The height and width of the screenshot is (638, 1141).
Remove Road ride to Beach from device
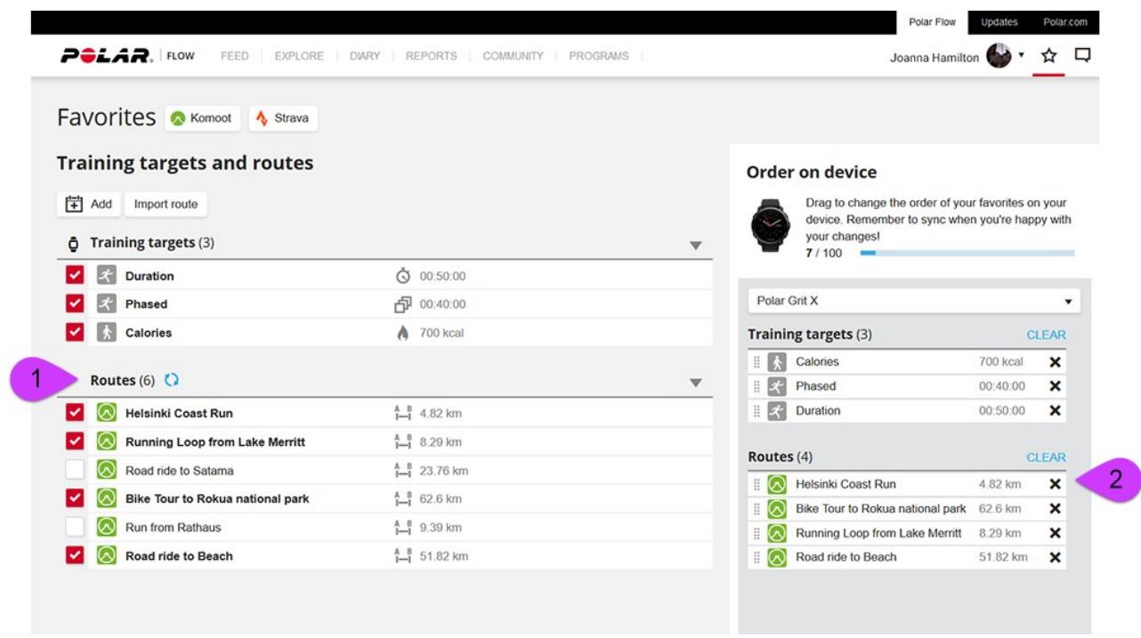(x=1055, y=557)
